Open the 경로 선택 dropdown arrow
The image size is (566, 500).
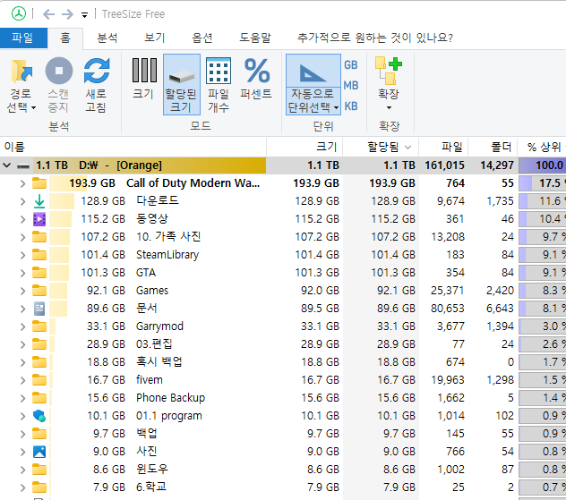pyautogui.click(x=33, y=108)
